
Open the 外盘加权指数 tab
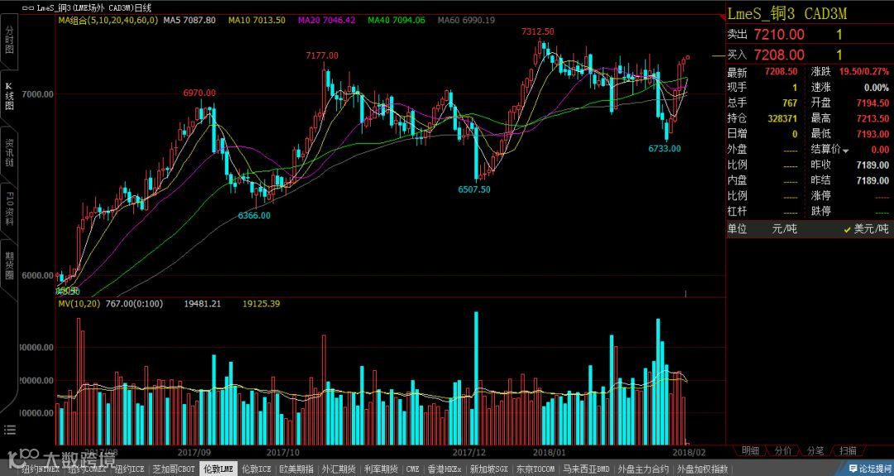click(702, 469)
